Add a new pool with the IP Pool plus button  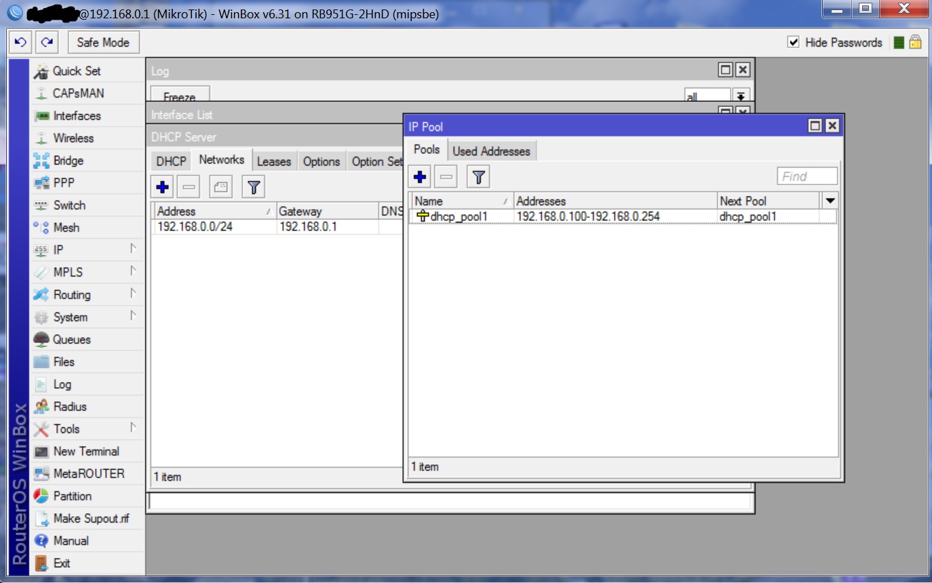click(420, 177)
